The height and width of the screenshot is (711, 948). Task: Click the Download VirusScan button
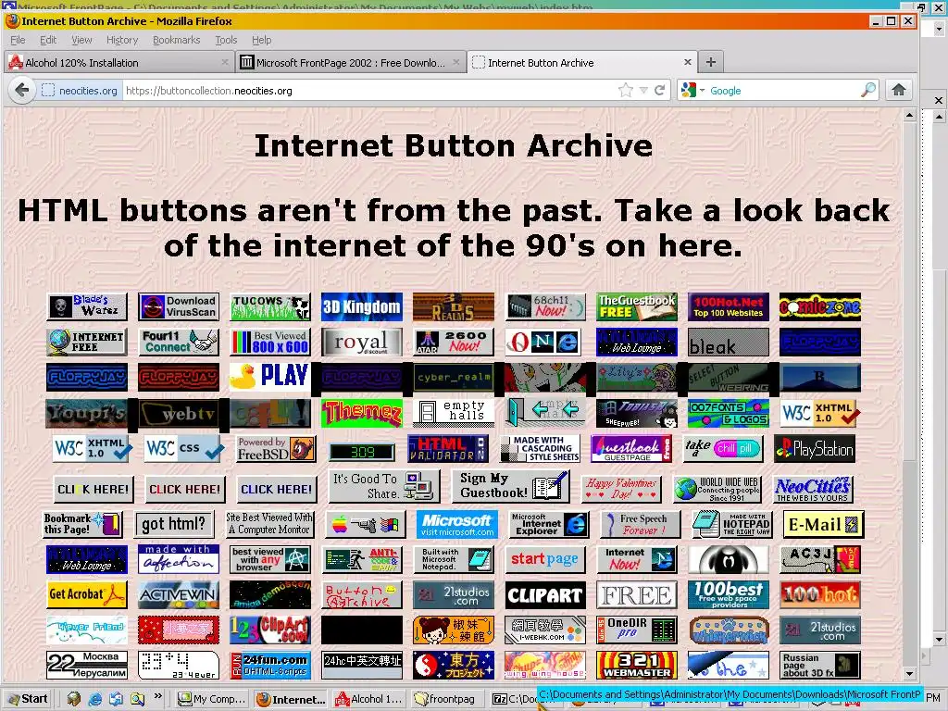(x=179, y=306)
